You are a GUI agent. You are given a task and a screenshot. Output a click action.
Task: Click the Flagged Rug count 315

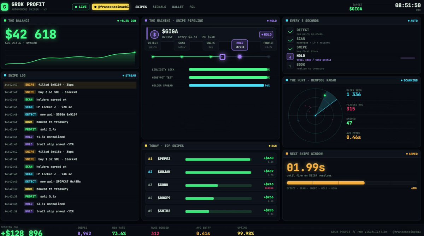click(x=351, y=109)
